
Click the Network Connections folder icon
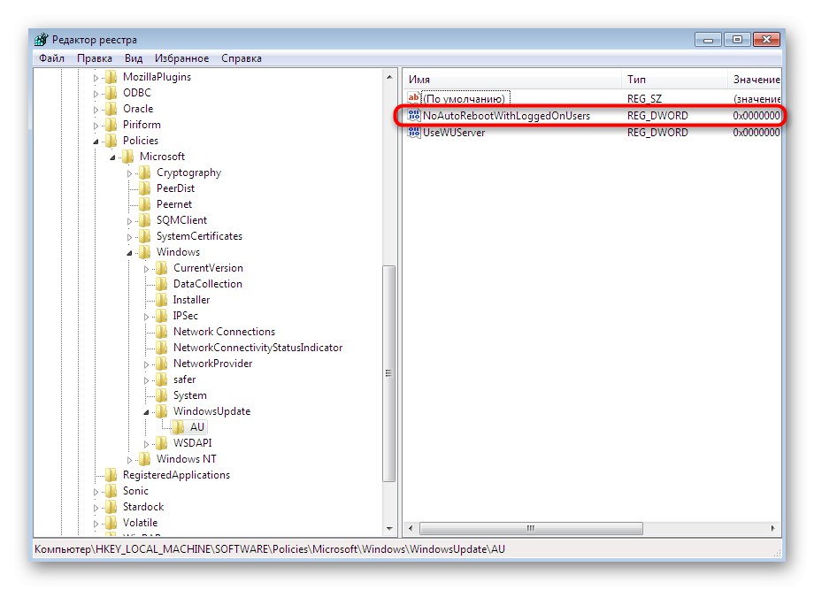pos(161,332)
